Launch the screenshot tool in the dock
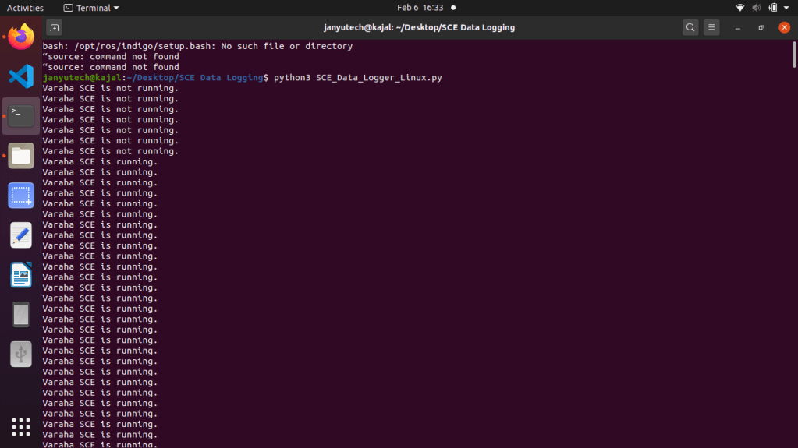 [21, 196]
